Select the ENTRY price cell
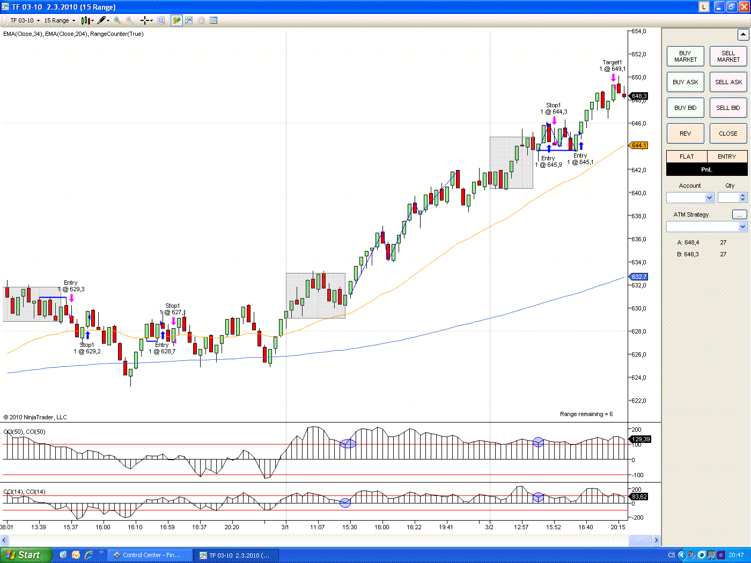The height and width of the screenshot is (563, 751). 727,157
